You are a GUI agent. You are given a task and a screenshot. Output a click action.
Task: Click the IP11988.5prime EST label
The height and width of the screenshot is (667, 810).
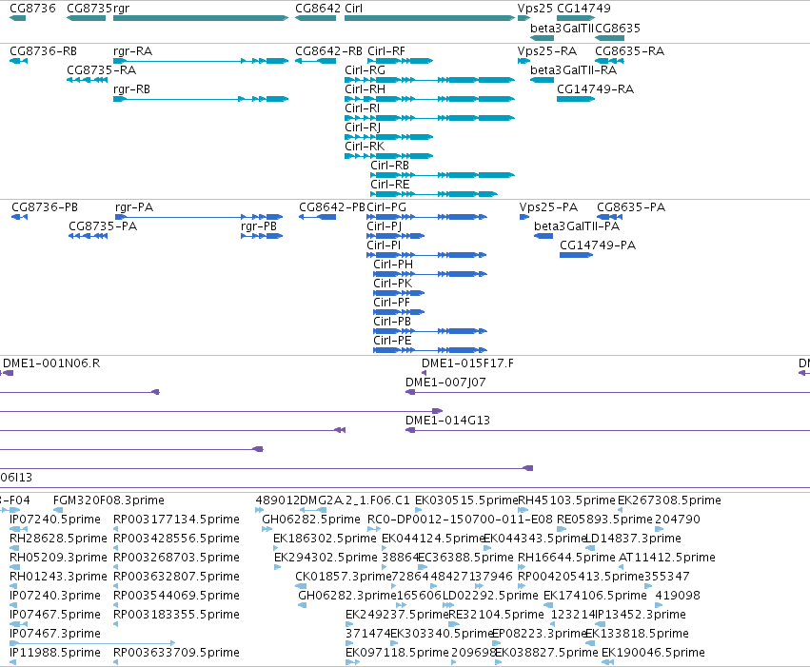click(x=55, y=653)
